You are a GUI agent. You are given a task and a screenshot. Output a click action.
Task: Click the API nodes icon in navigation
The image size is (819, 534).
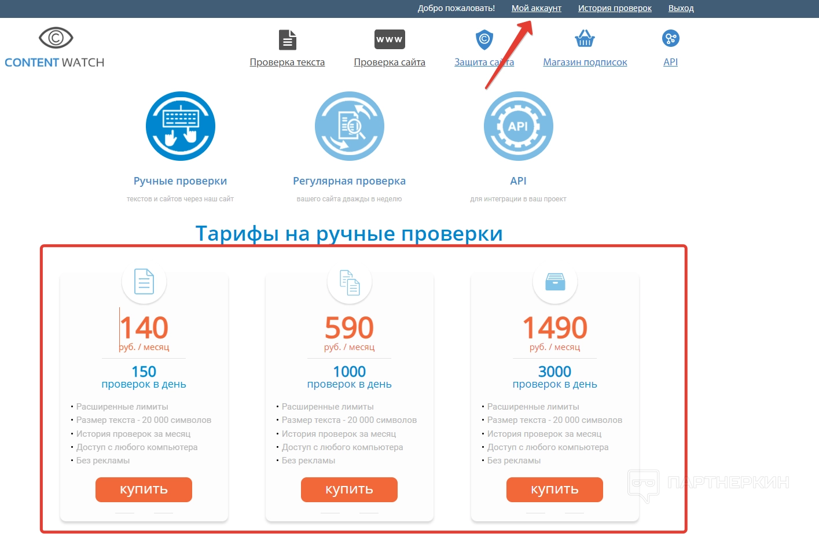(x=670, y=39)
